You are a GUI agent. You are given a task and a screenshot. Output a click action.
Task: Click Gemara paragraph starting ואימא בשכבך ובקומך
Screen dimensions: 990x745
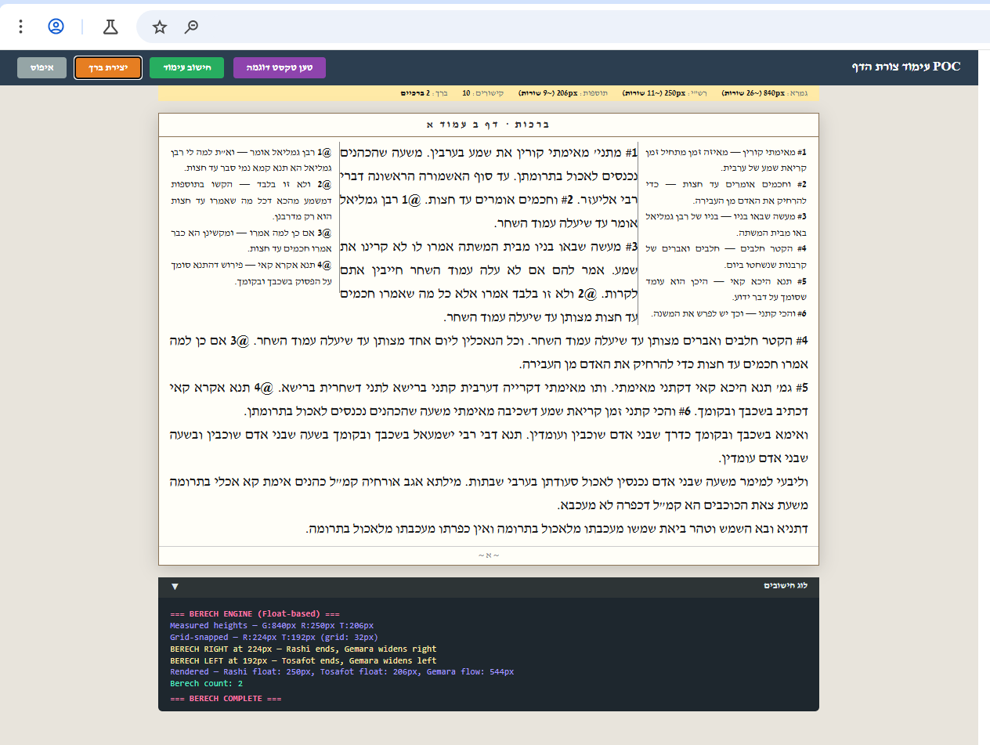(x=488, y=447)
